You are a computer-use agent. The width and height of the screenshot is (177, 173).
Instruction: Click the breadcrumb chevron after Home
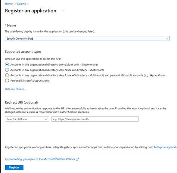(15, 4)
